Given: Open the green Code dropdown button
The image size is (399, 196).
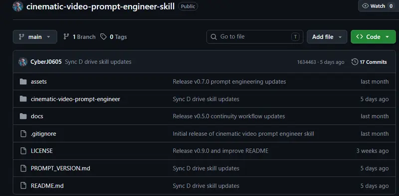Looking at the screenshot, I should (373, 37).
